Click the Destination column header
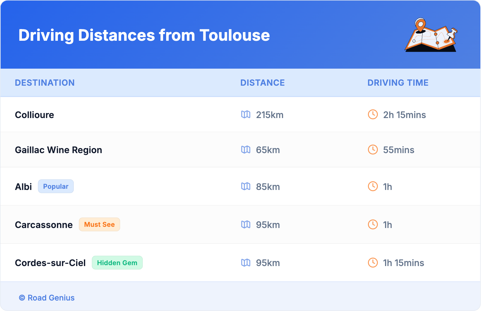Screen dimensions: 481x311 [45, 83]
